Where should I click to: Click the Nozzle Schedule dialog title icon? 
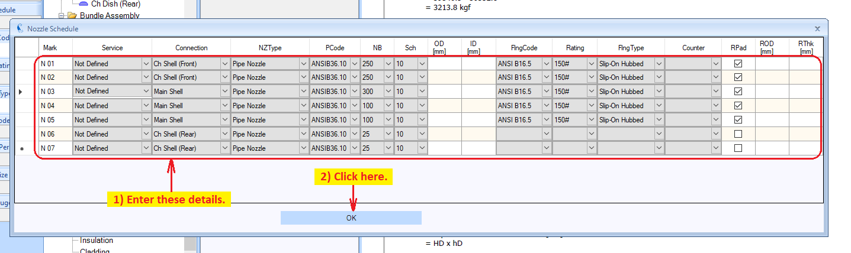pos(20,28)
